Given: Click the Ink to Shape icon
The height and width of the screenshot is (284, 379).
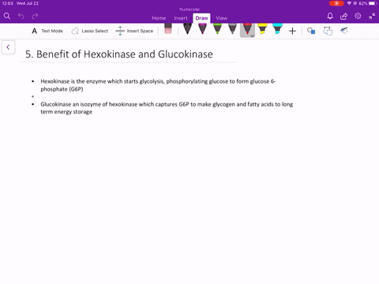Looking at the screenshot, I should (328, 31).
